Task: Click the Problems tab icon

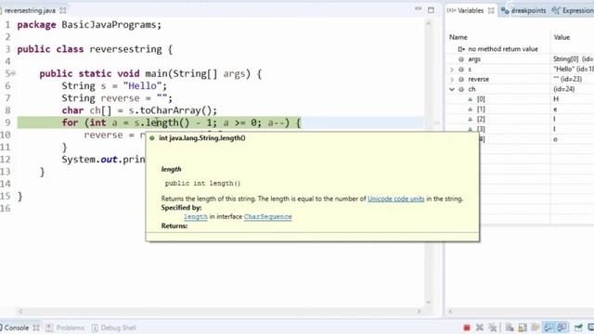Action: 49,328
